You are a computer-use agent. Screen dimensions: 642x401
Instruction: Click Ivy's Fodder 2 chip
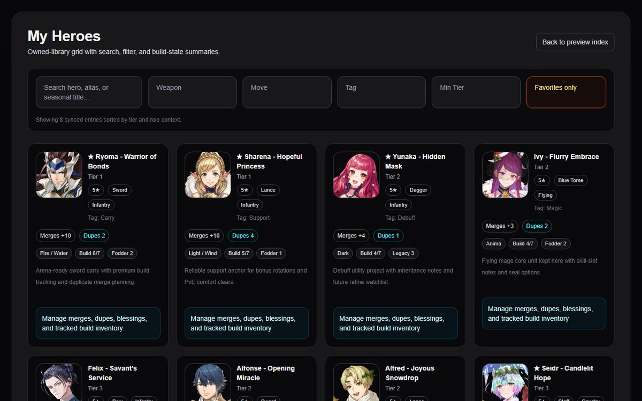pos(556,244)
